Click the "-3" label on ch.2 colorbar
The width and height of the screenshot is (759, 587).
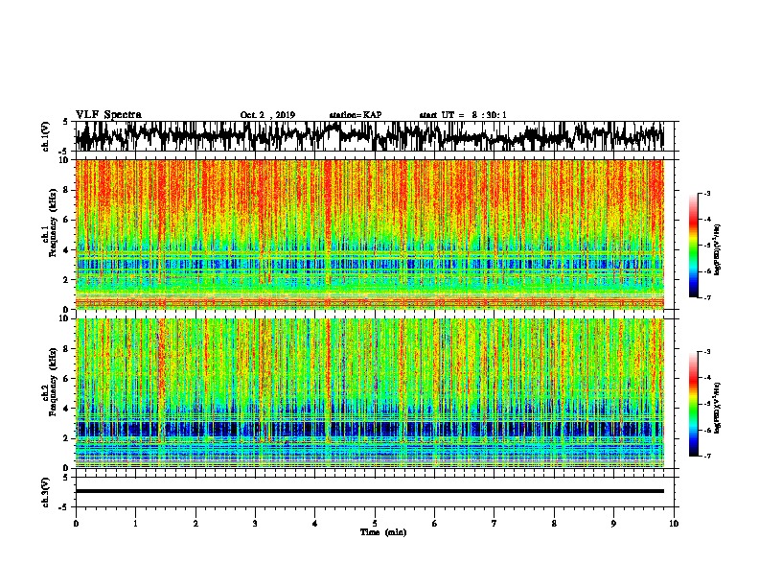point(706,351)
